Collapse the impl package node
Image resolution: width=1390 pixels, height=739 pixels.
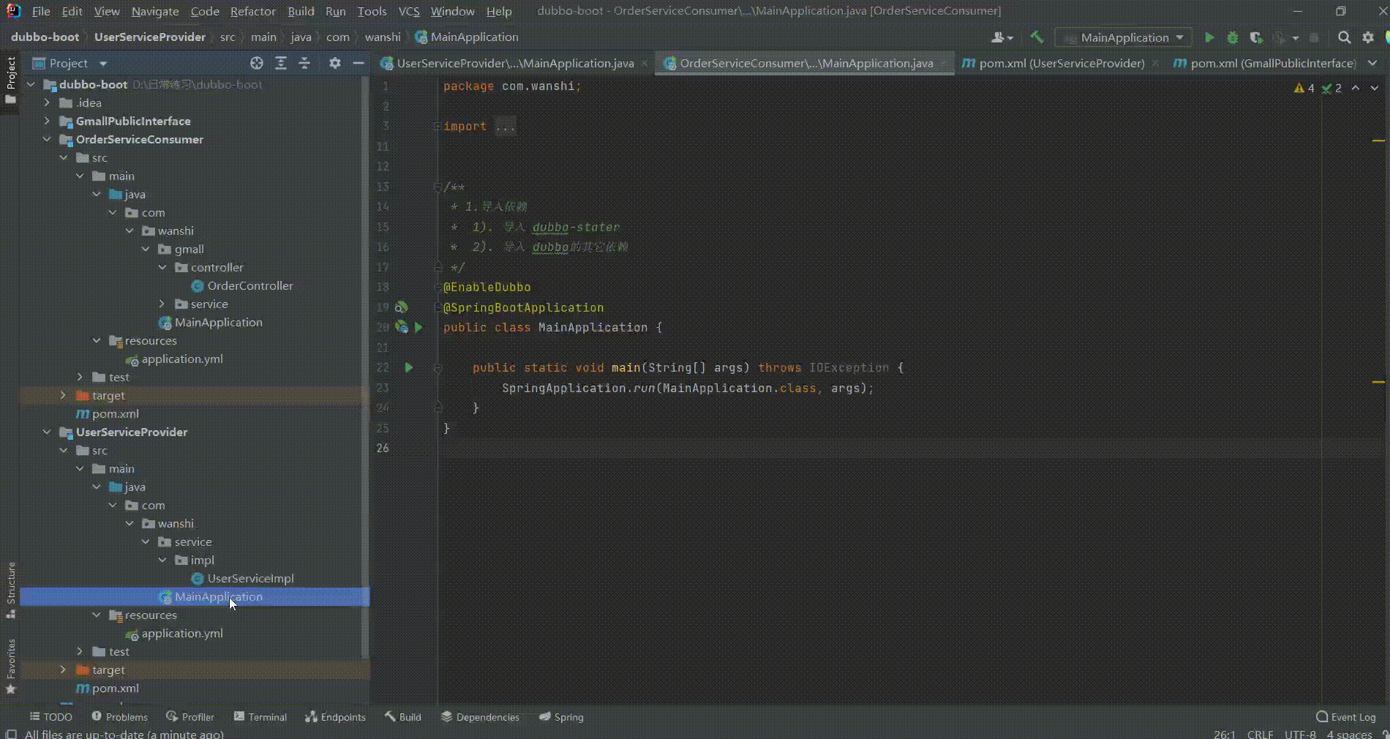(x=162, y=560)
